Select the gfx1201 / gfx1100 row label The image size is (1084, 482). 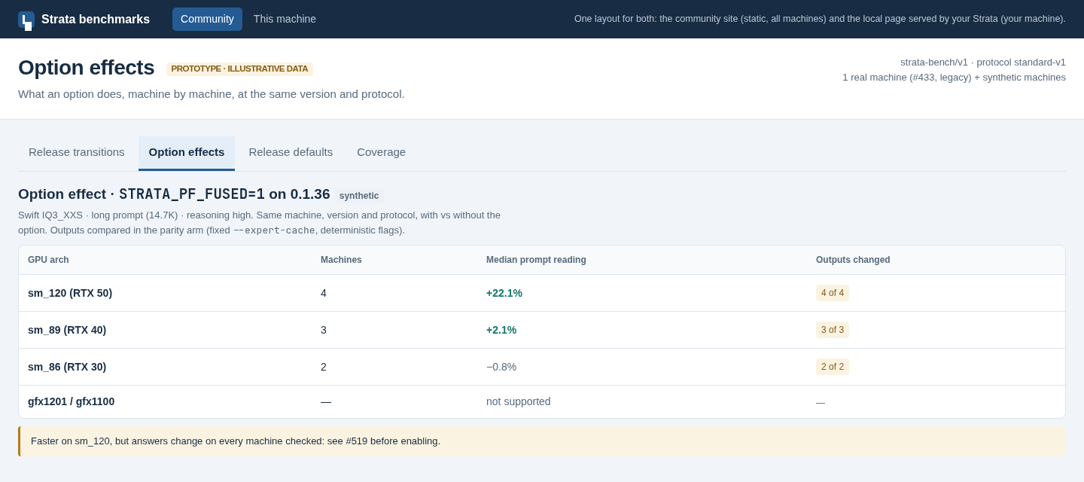click(72, 401)
